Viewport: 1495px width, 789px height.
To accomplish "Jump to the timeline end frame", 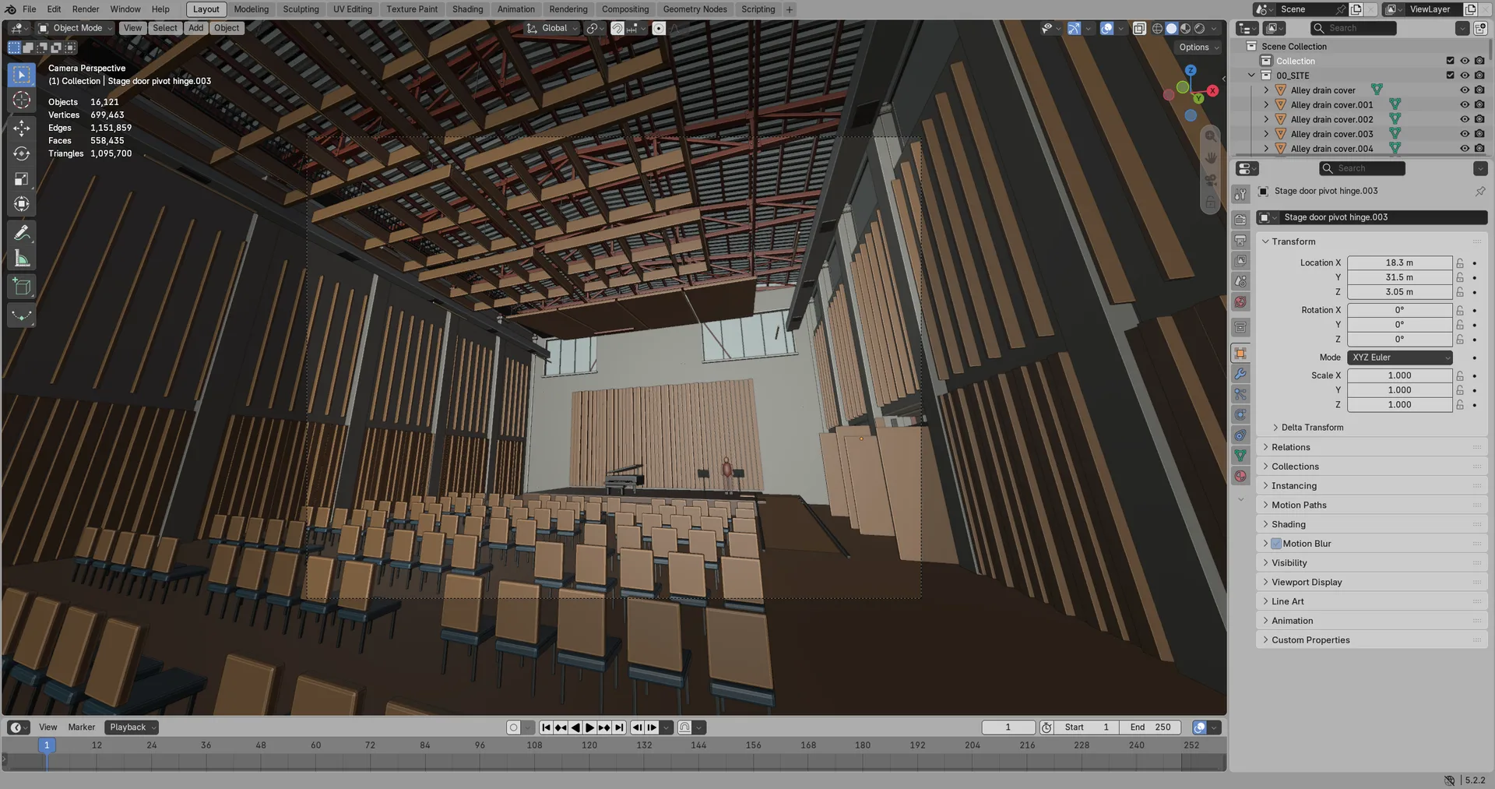I will point(619,727).
